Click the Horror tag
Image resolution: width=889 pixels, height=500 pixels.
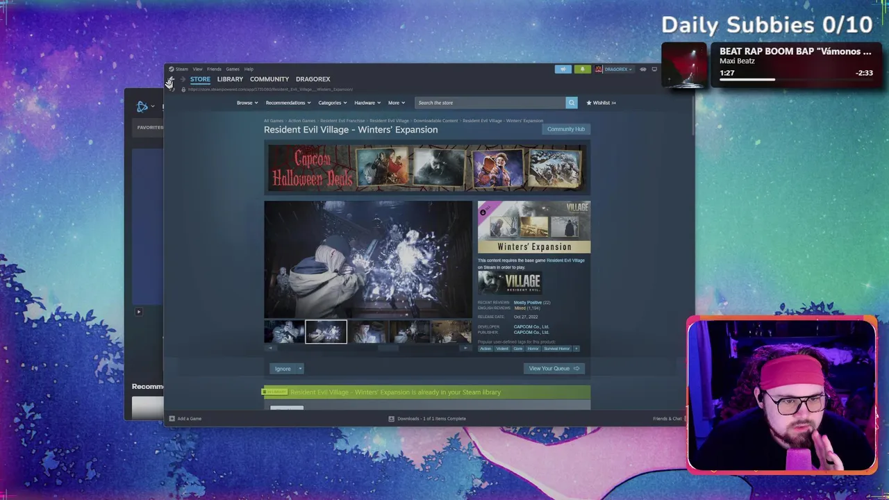click(533, 349)
